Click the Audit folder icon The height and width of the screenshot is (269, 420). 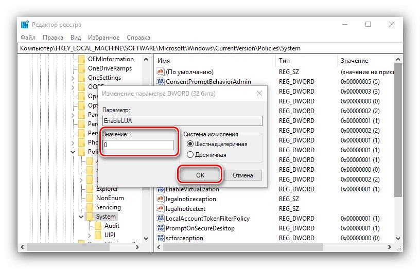[98, 226]
